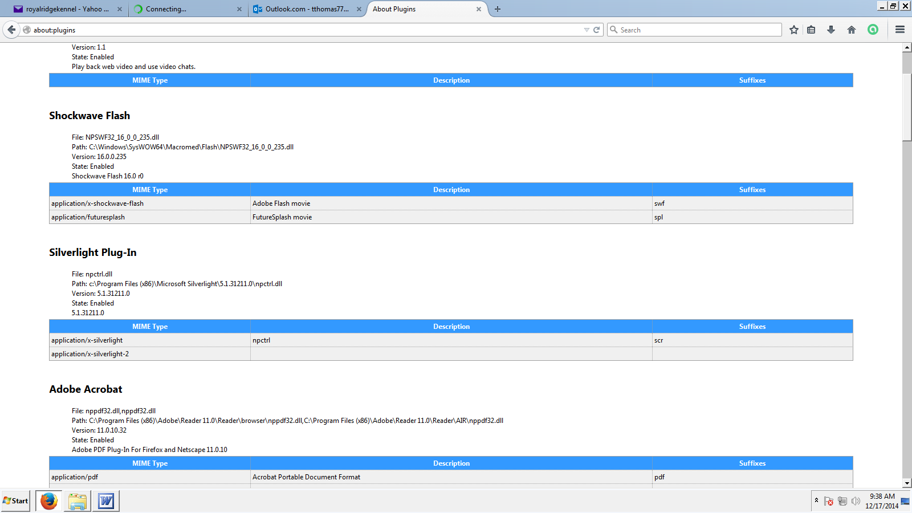Viewport: 912px width, 513px height.
Task: Click the Shockwave Flash heading
Action: [x=89, y=116]
